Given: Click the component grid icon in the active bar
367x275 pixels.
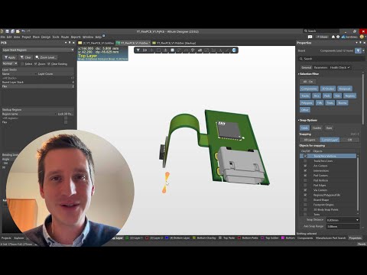Looking at the screenshot, I should point(172,50).
